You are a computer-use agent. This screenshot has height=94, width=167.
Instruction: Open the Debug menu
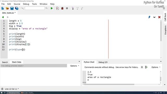[26, 4]
